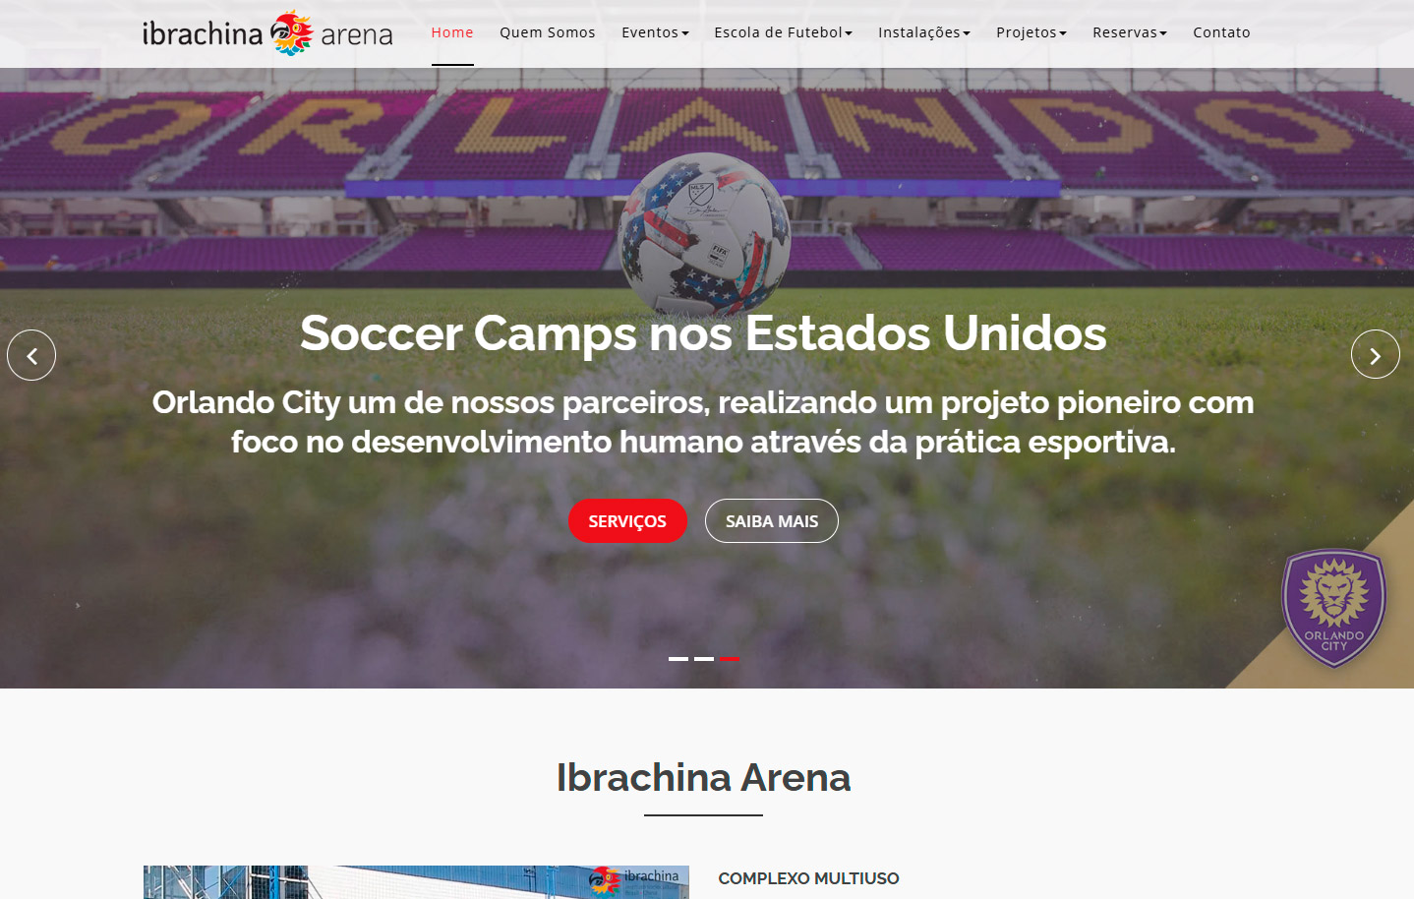Open the Projetos dropdown

1031,32
